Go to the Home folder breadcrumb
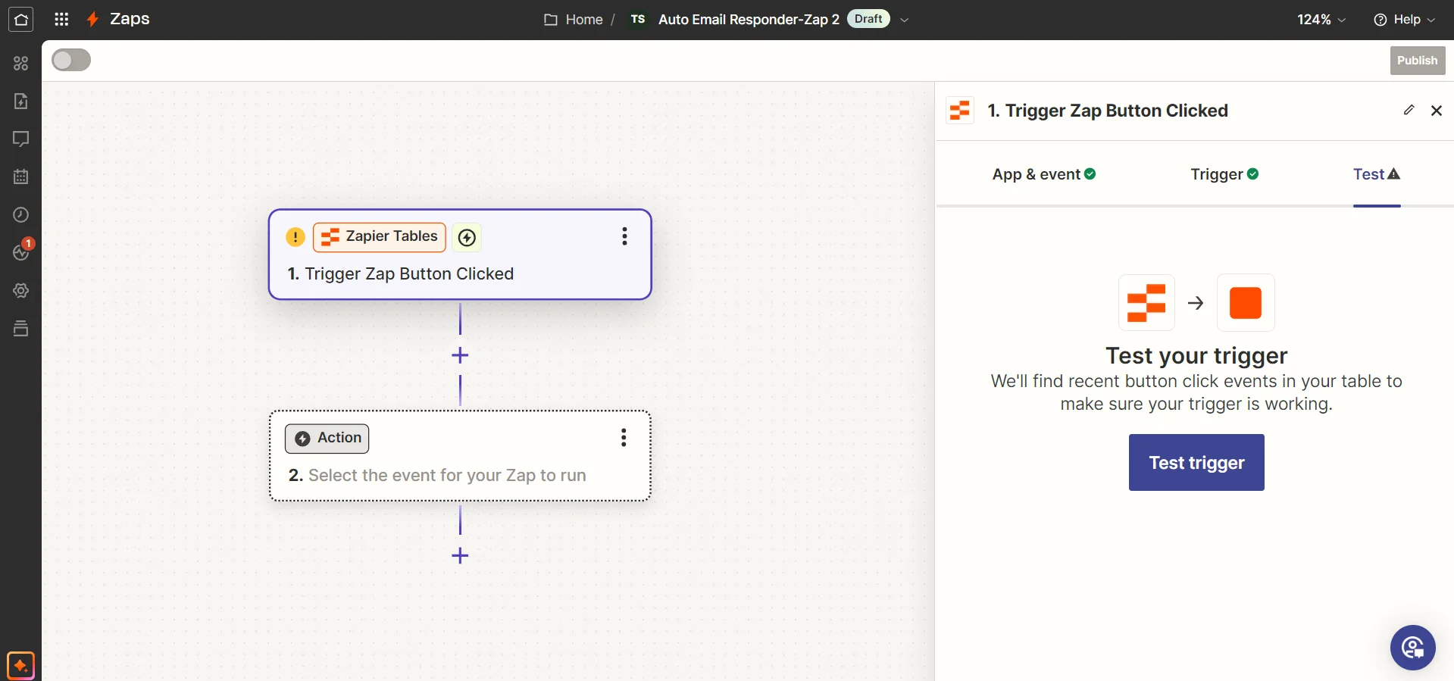 tap(574, 20)
